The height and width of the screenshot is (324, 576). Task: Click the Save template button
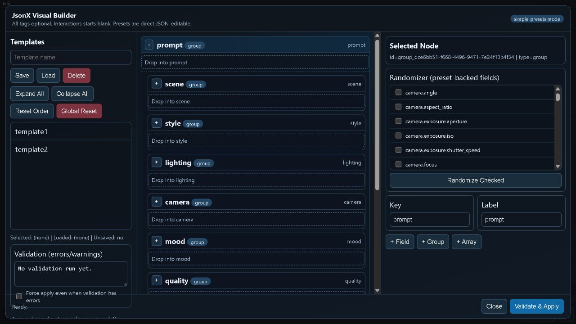(22, 76)
